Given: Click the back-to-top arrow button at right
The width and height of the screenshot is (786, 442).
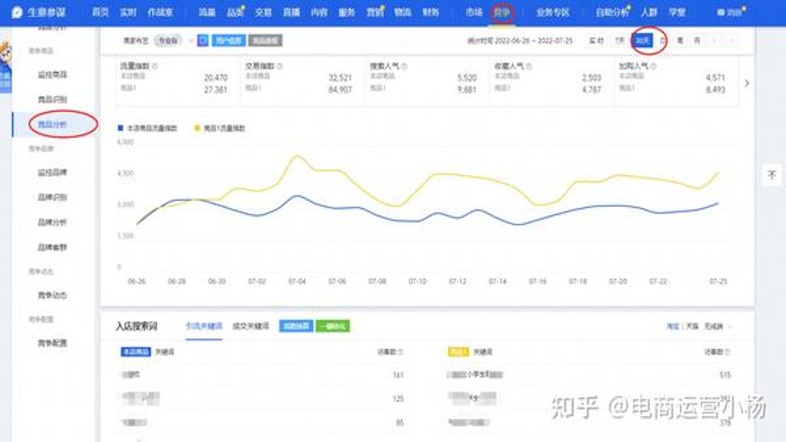Looking at the screenshot, I should coord(772,175).
